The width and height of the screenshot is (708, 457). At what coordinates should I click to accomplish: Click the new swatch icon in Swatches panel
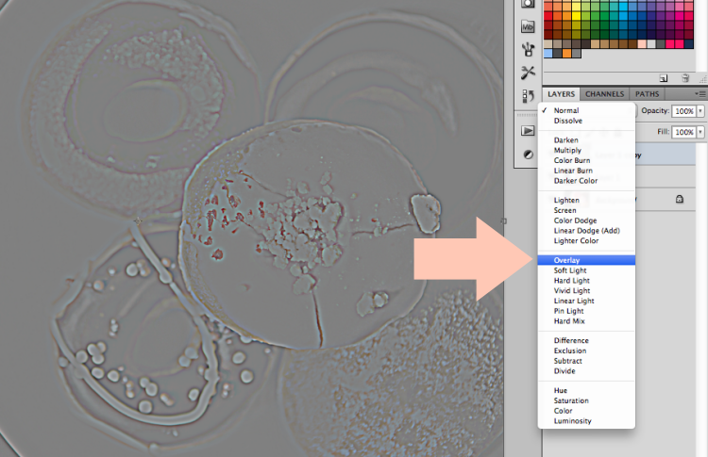[x=664, y=78]
